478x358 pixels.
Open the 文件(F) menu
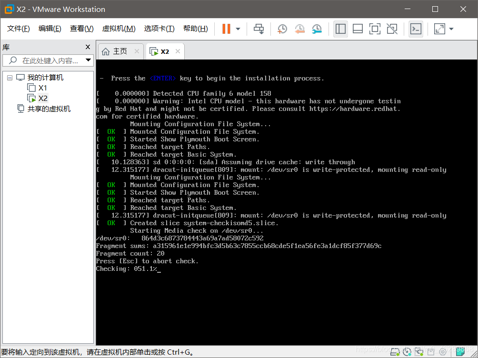[x=18, y=29]
